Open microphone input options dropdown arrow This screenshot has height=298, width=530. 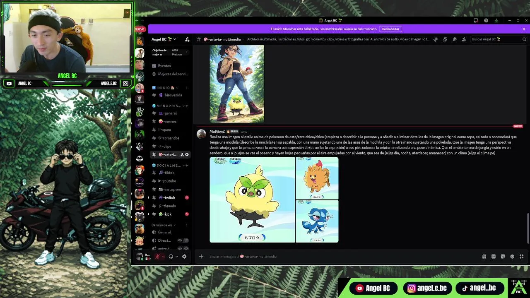163,257
